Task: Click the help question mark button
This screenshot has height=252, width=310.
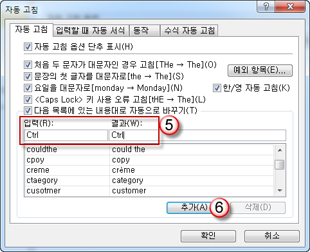Action: (x=266, y=7)
